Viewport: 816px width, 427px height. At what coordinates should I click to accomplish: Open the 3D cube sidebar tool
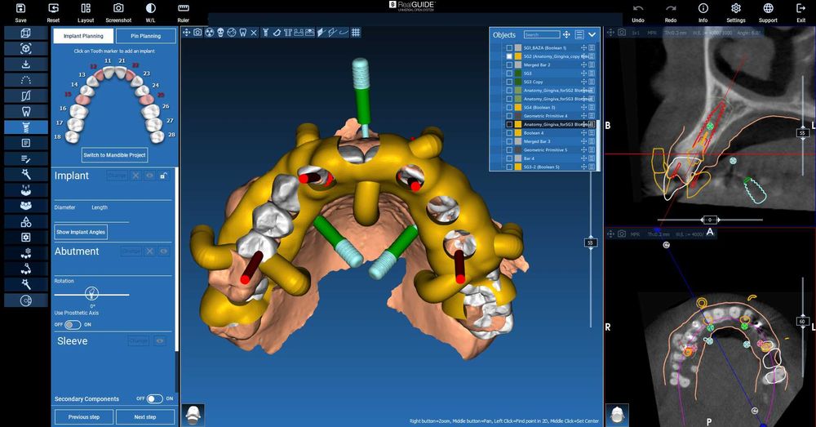click(26, 33)
